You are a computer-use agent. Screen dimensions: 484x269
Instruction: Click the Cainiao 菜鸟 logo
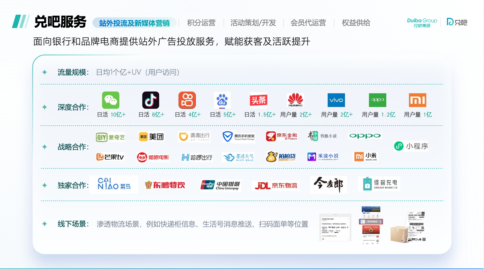pos(114,185)
